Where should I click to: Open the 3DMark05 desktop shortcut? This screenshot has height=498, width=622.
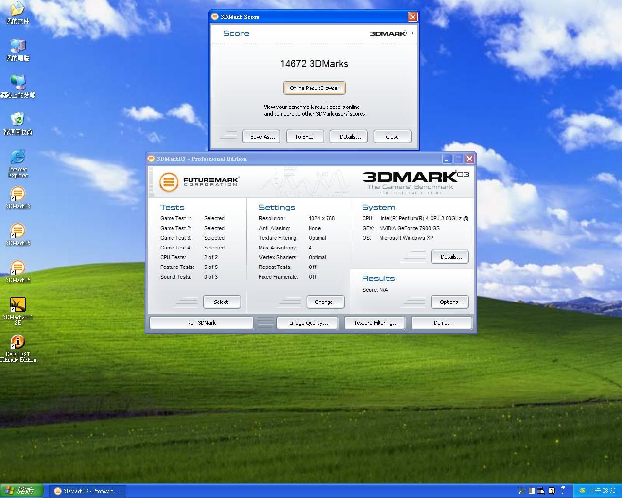tap(17, 231)
